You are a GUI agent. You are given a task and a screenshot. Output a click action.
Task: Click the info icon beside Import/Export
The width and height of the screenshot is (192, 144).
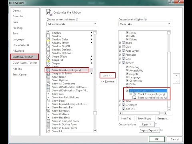coord(161,130)
